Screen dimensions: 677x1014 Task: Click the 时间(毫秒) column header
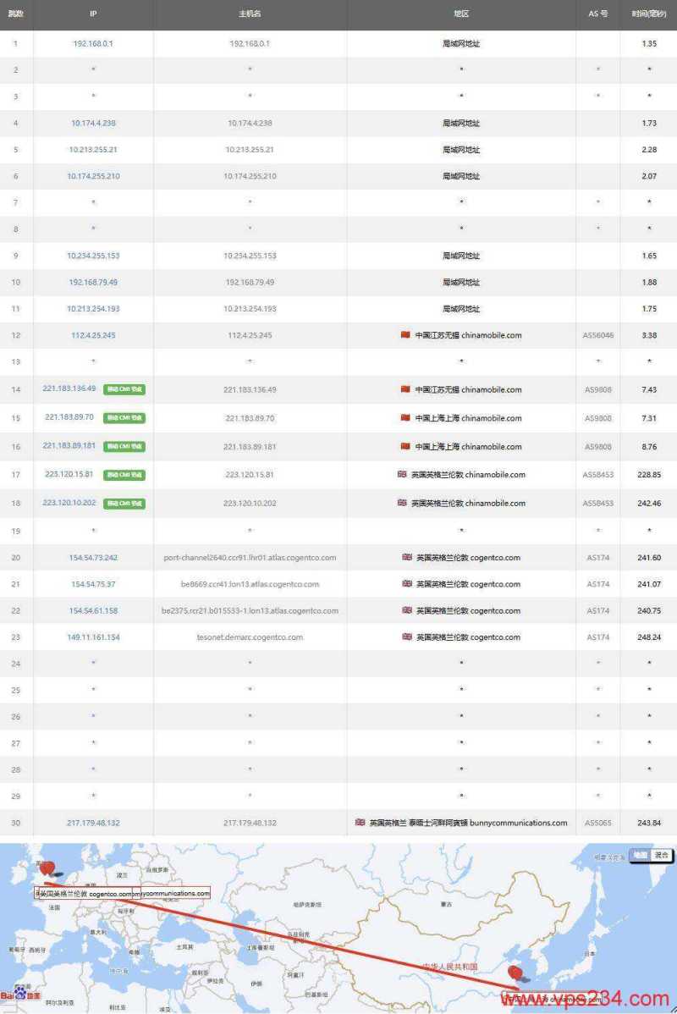[648, 13]
